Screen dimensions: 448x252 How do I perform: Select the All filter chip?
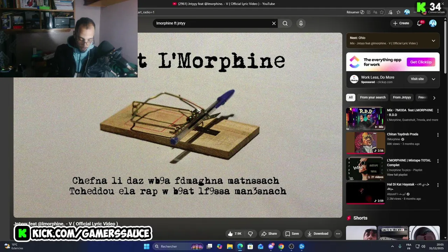coord(350,98)
